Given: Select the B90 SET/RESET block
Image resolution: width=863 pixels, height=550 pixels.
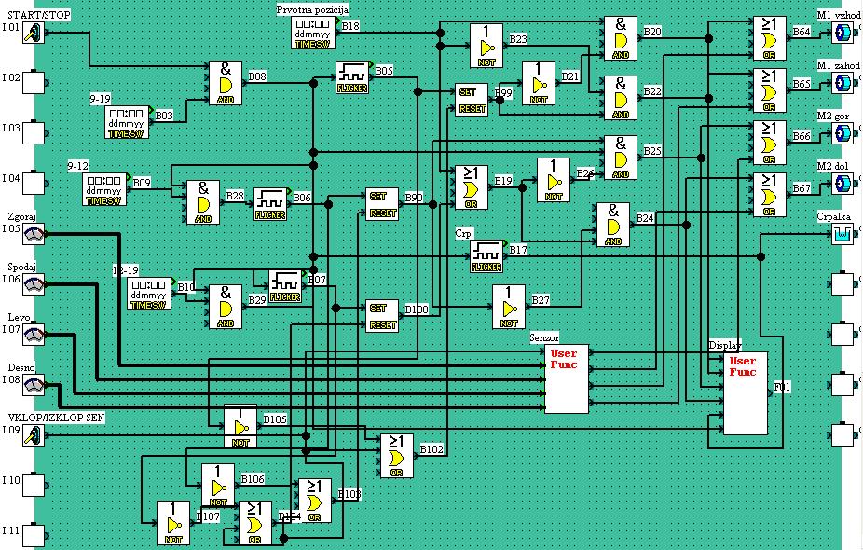Looking at the screenshot, I should point(382,204).
